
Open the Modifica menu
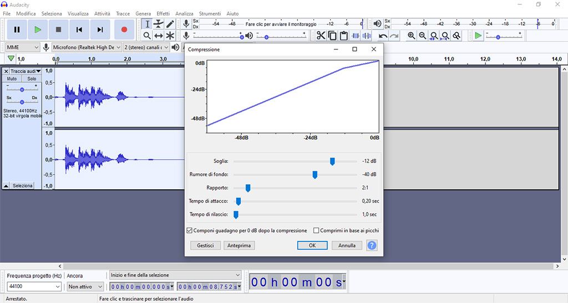point(26,13)
